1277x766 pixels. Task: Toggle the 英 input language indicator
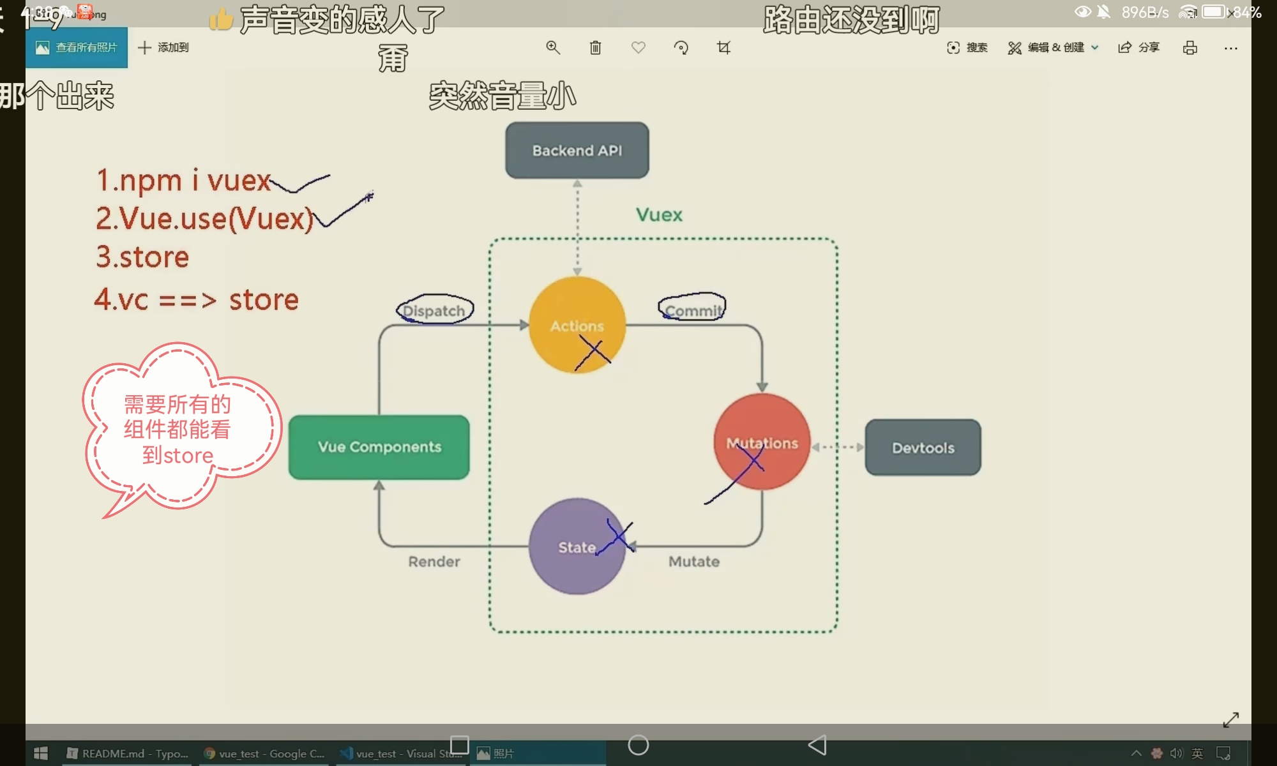point(1197,753)
